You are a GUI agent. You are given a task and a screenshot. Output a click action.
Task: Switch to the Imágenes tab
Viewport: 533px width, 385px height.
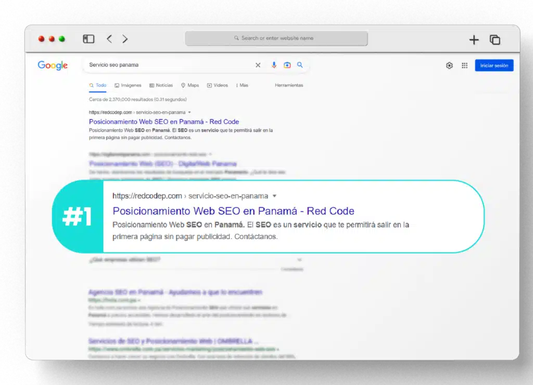128,85
